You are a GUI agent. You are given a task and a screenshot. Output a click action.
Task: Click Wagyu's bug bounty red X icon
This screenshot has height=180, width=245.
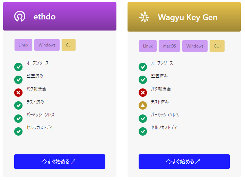[143, 93]
